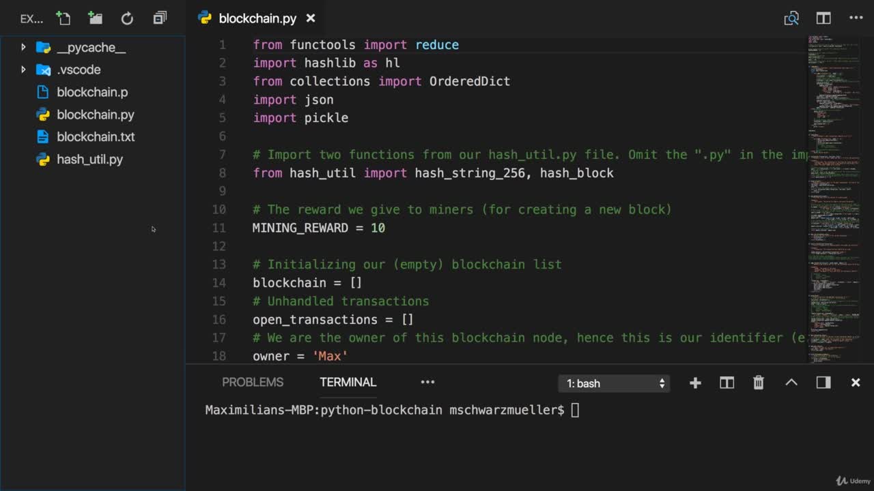Open hash_util.py in the file tree
The image size is (874, 491).
(89, 159)
